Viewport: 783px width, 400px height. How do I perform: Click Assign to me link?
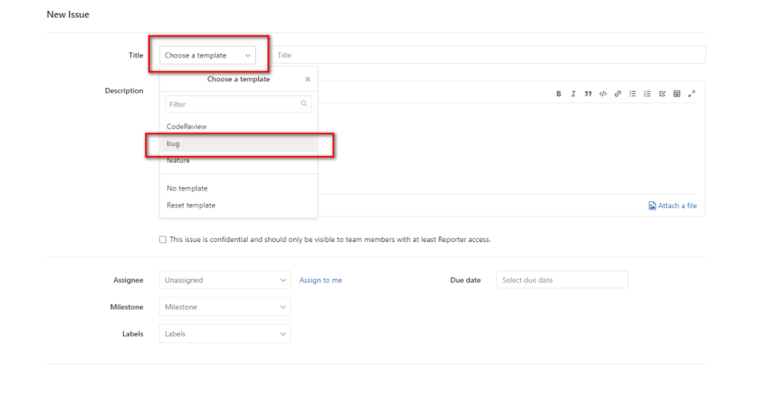(x=321, y=280)
